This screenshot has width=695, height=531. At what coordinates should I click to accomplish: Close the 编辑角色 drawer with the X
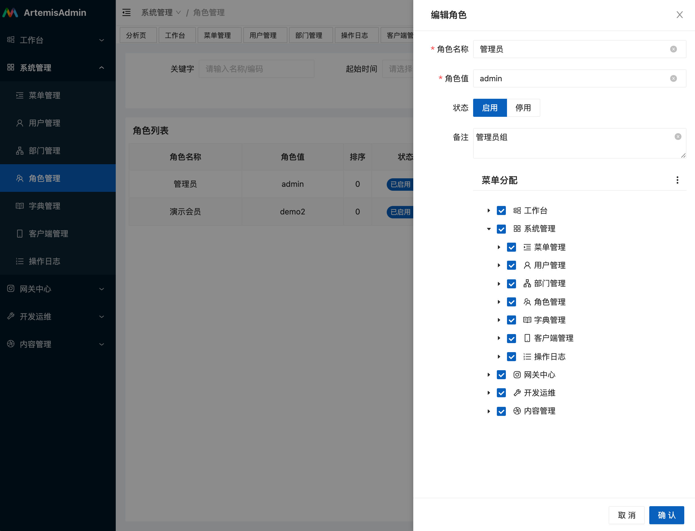click(679, 15)
